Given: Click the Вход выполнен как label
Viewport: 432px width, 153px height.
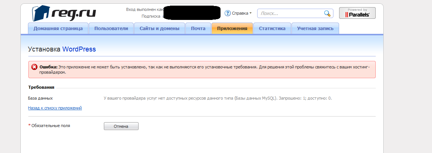Looking at the screenshot, I should (145, 10).
